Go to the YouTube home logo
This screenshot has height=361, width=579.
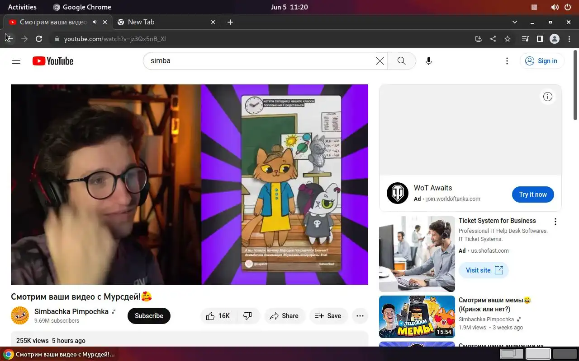(53, 61)
